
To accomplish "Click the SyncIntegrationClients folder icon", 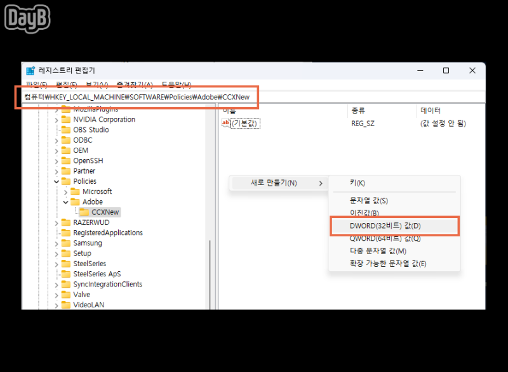I will click(66, 285).
